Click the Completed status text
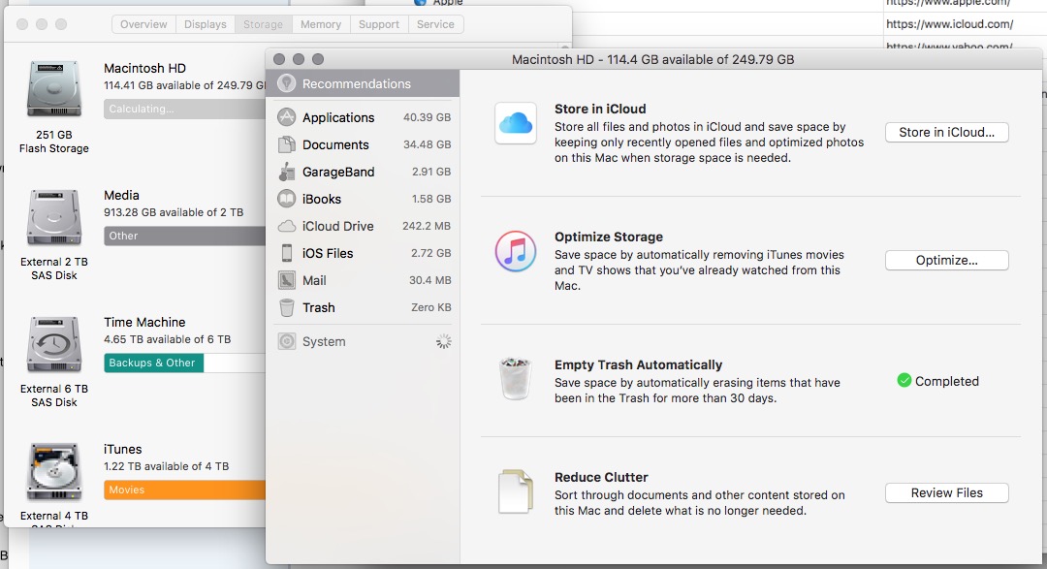The width and height of the screenshot is (1047, 569). click(947, 381)
